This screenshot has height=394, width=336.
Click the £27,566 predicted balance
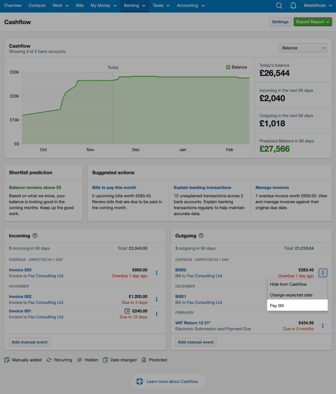click(x=275, y=149)
